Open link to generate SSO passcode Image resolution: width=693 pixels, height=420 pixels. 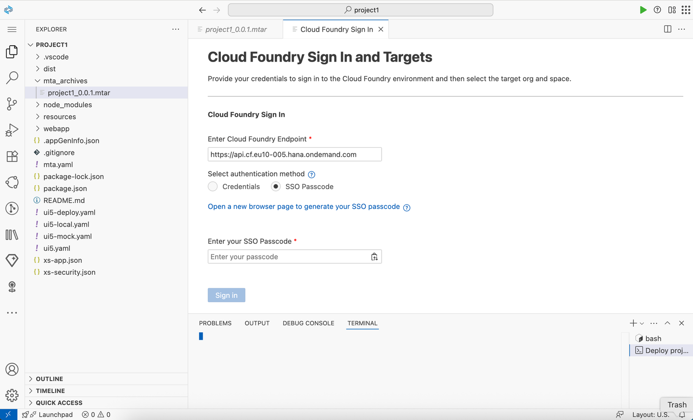pos(304,206)
